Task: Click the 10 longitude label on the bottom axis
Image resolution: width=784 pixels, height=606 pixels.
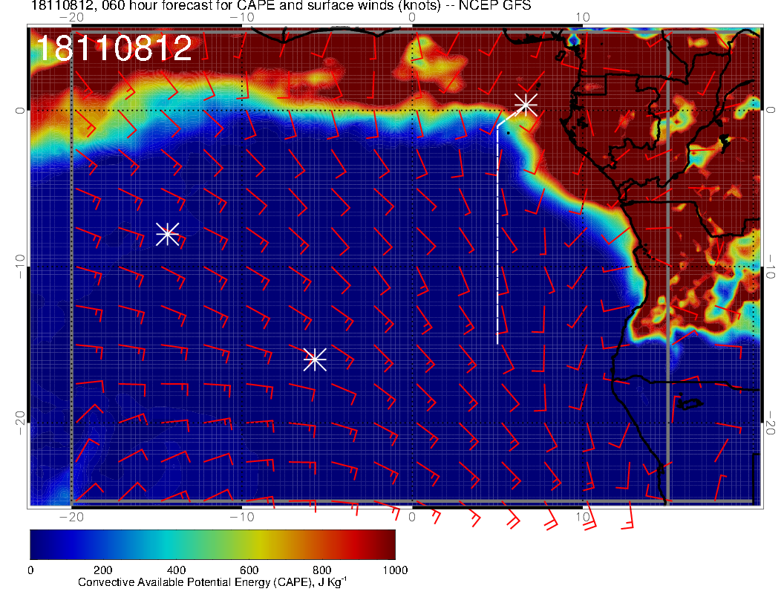Action: point(583,517)
